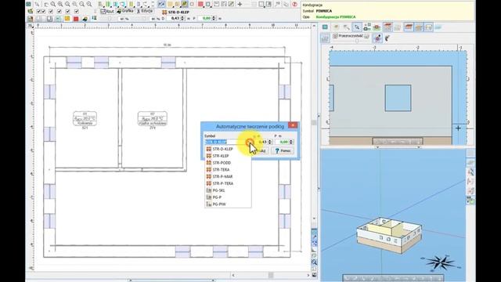This screenshot has width=501, height=282.
Task: Click the Klatka schodowa room label
Action: (153, 119)
